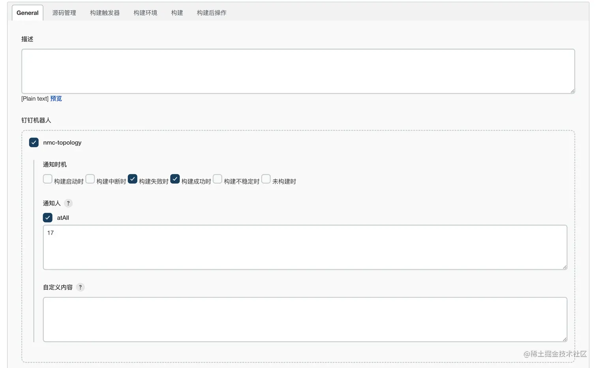
Task: Uncheck 构建失败时 notification checkbox
Action: point(133,179)
